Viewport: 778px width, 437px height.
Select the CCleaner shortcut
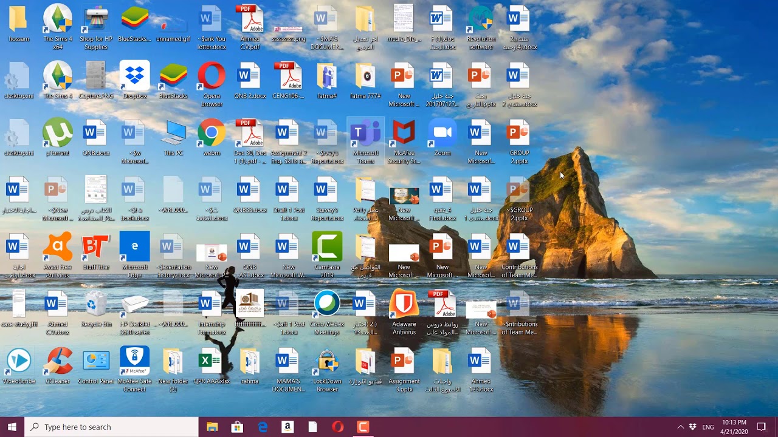coord(58,366)
